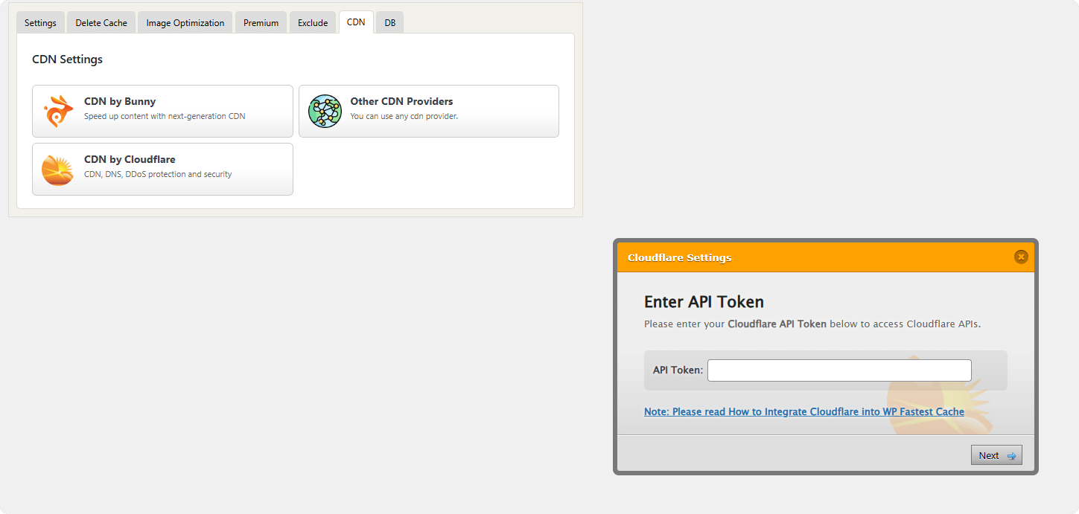1079x514 pixels.
Task: Go to the Premium tab
Action: [261, 22]
